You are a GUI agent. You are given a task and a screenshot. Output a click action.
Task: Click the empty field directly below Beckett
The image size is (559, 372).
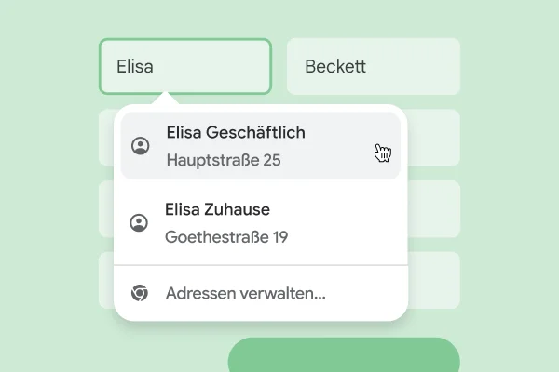[x=434, y=137]
